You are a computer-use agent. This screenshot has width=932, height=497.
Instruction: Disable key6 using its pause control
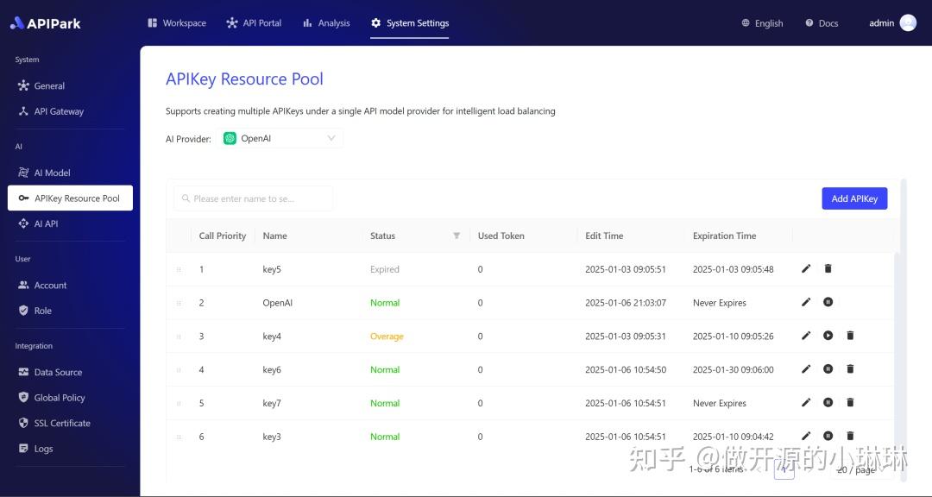coord(828,369)
